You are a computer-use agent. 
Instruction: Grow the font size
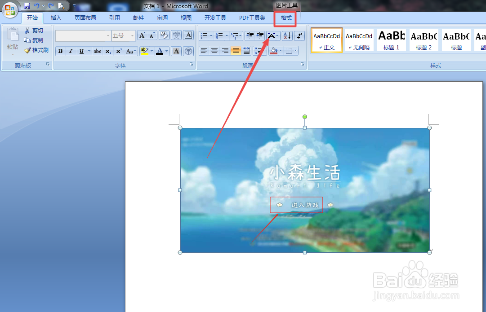point(142,35)
